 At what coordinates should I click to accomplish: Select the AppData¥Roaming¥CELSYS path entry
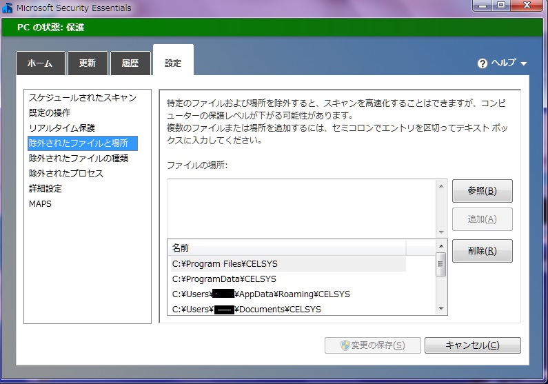pos(288,294)
